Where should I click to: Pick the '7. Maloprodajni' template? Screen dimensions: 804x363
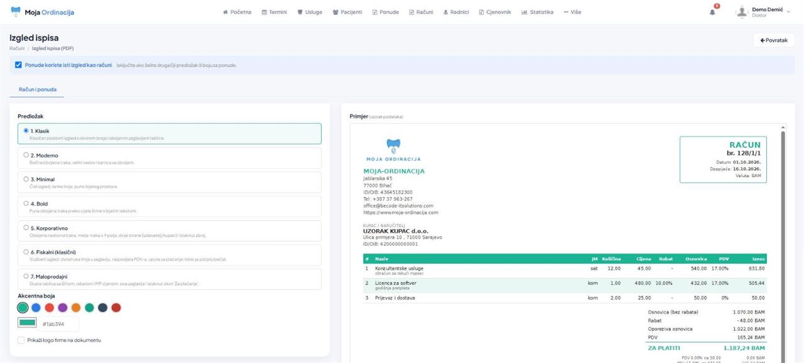coord(170,279)
